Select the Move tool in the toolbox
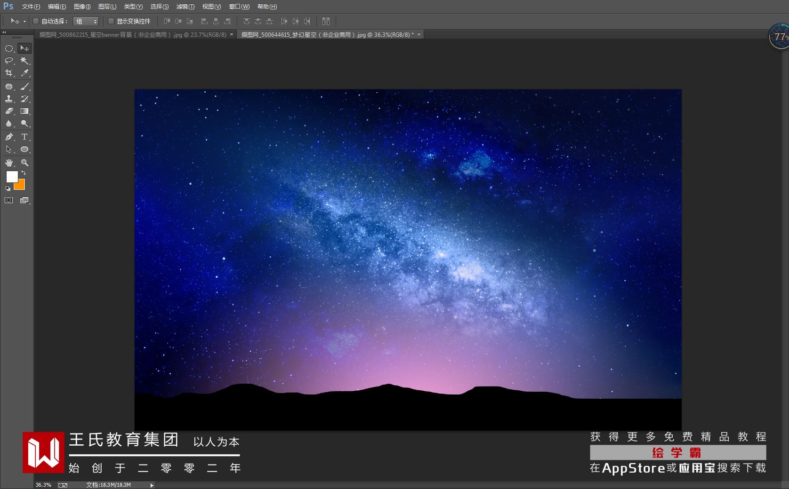Viewport: 789px width, 489px height. click(24, 48)
